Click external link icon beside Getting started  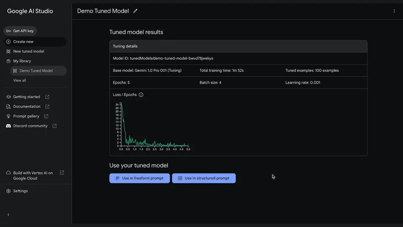point(47,97)
